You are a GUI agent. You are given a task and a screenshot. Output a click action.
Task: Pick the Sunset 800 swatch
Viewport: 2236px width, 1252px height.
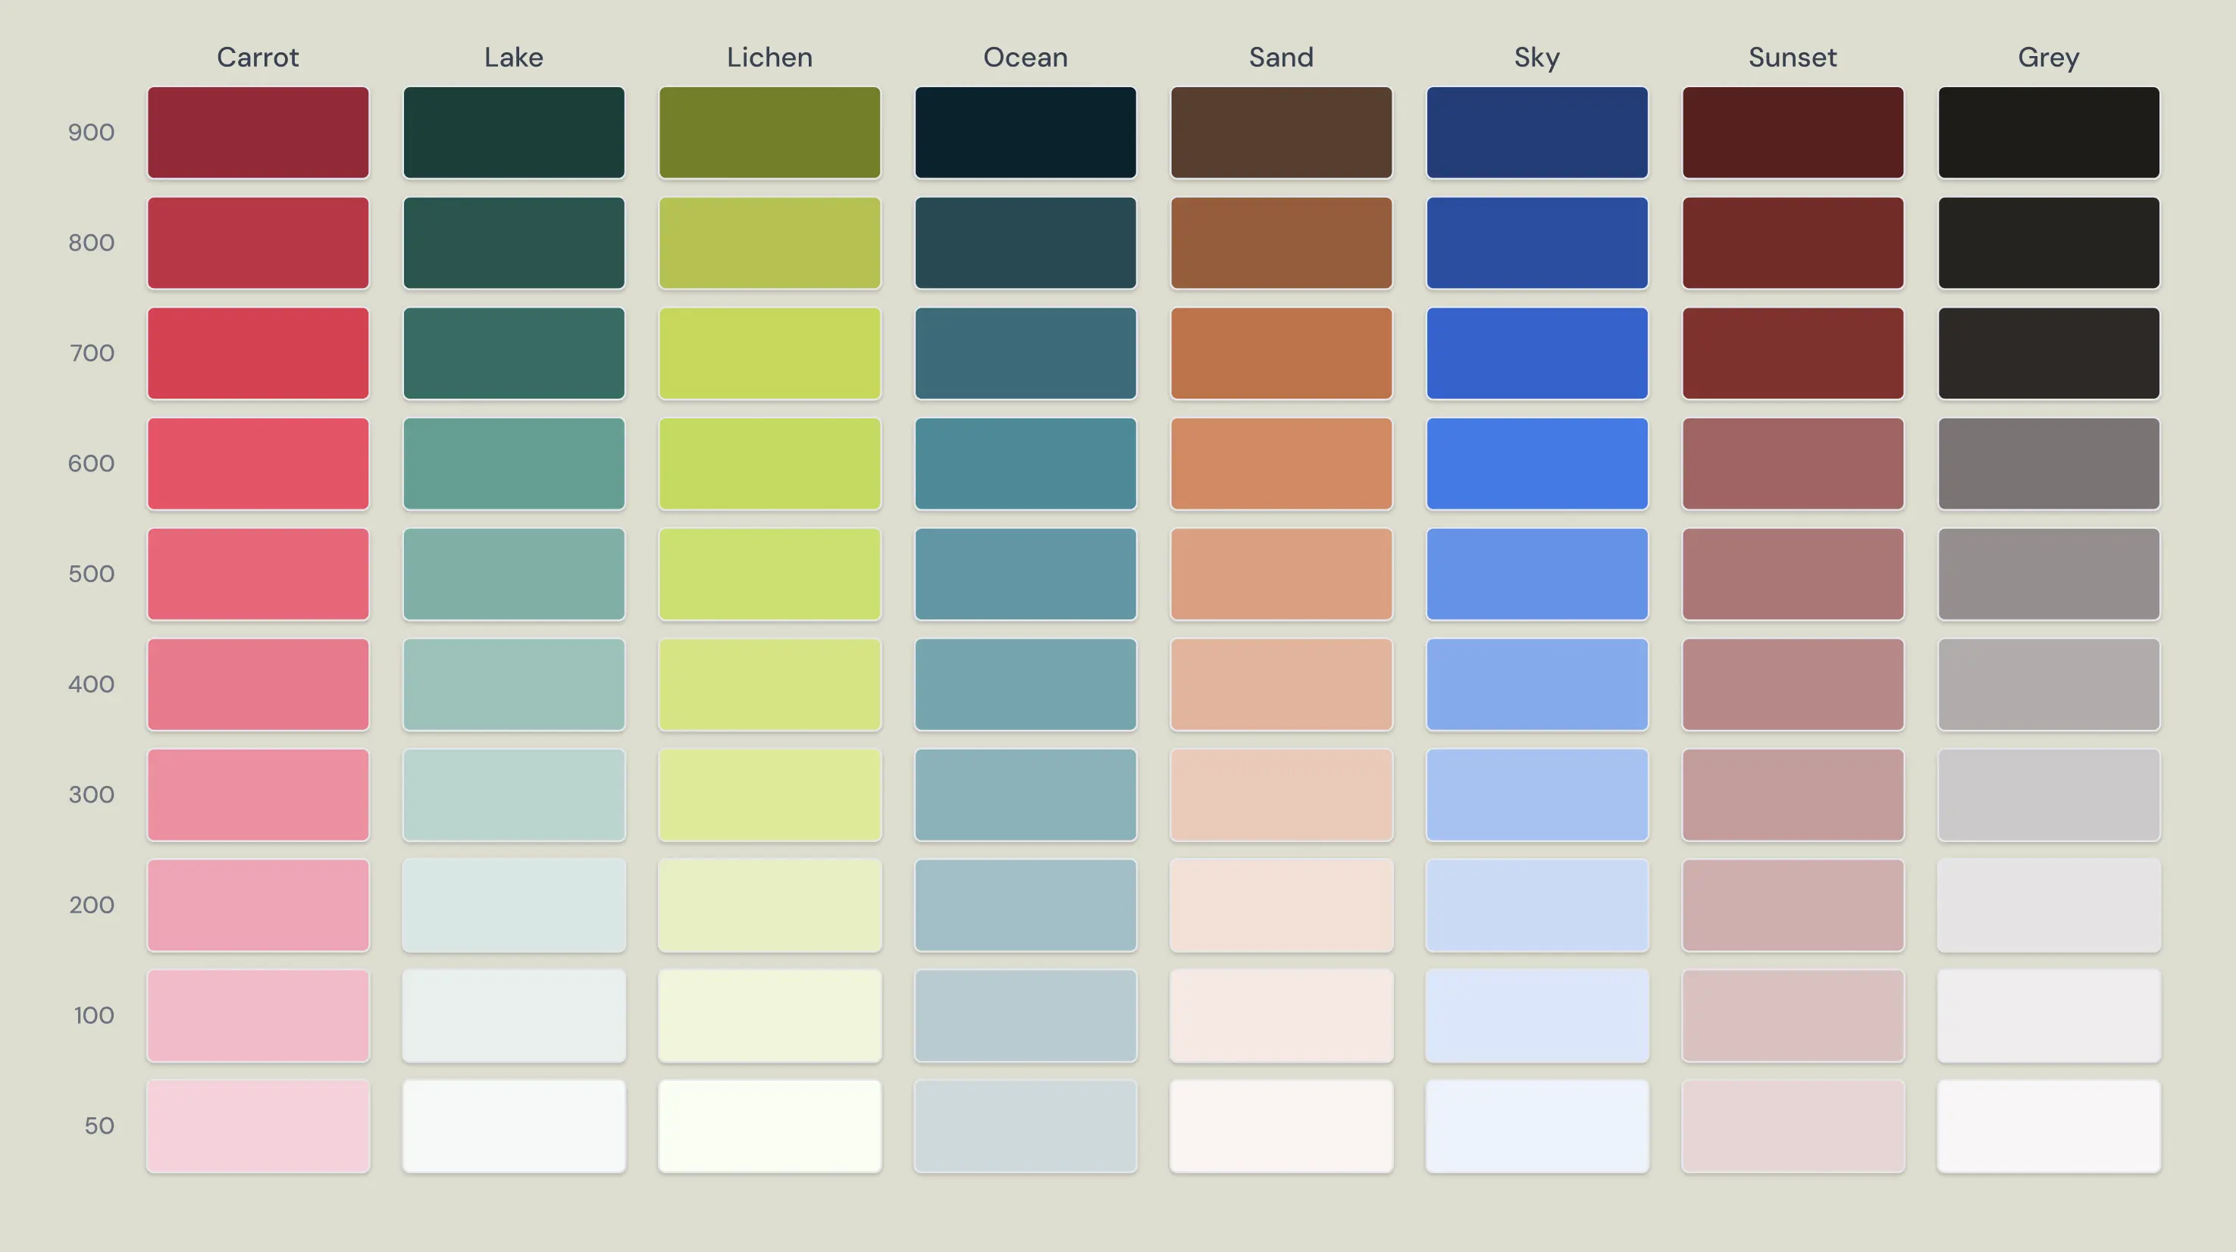[x=1793, y=243]
